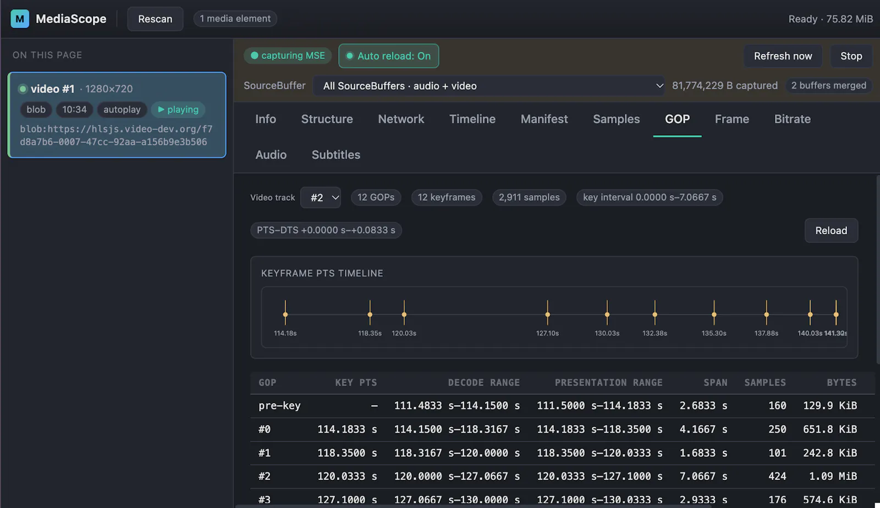Click the PRESENTATION RANGE column header
Viewport: 880px width, 508px height.
pyautogui.click(x=608, y=383)
